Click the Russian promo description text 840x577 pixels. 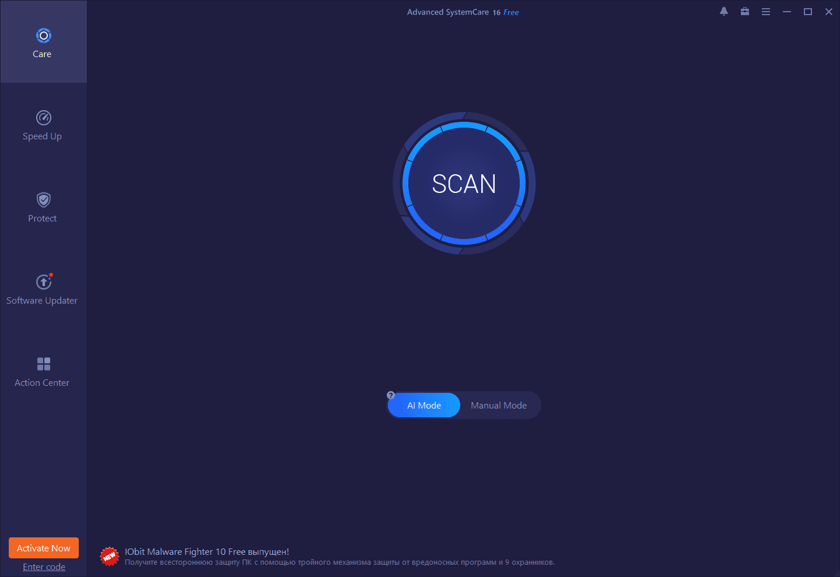[339, 562]
